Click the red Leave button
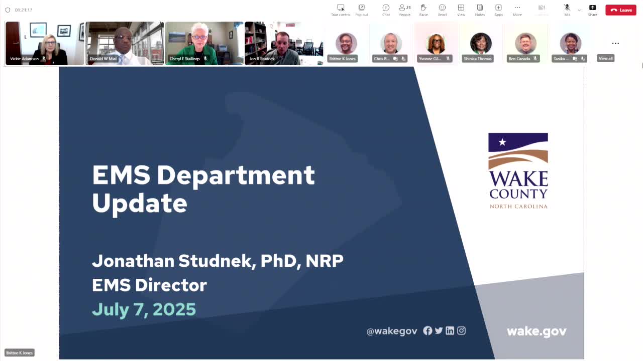 click(621, 10)
